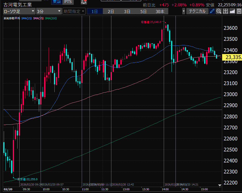Click the テクニカル button

pos(197,11)
